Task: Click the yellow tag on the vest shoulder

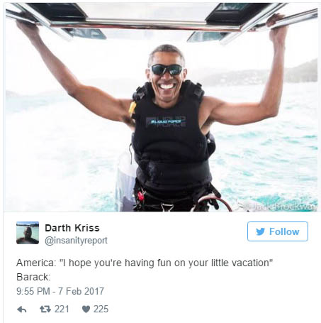Action: pos(133,109)
